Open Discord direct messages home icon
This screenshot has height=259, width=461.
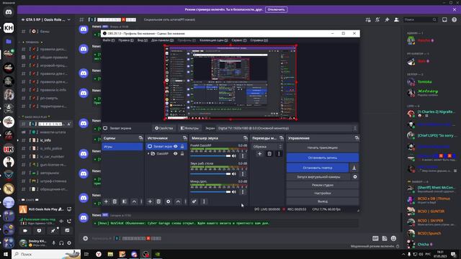tap(9, 12)
